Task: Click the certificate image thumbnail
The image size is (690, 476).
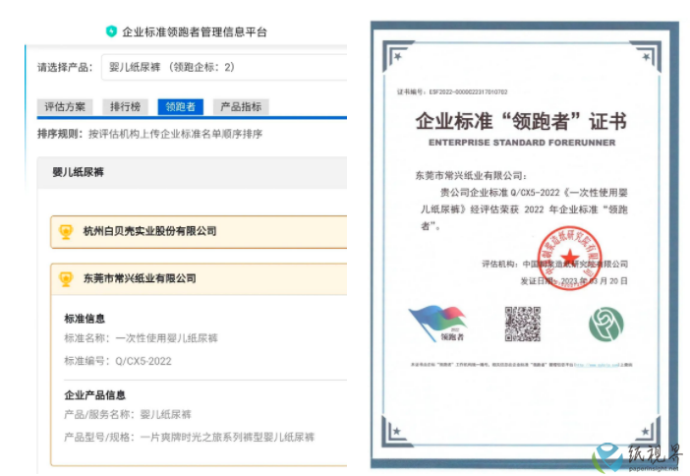Action: click(x=525, y=245)
